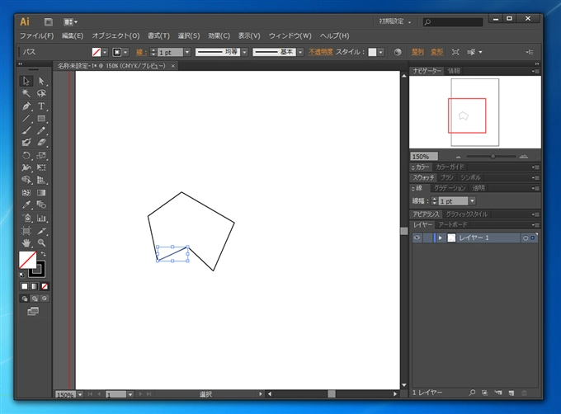Select the Mesh tool
Viewport: 561px width, 414px height.
click(26, 193)
